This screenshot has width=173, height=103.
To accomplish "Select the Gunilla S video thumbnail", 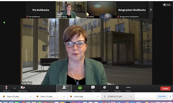I will click(x=101, y=10).
